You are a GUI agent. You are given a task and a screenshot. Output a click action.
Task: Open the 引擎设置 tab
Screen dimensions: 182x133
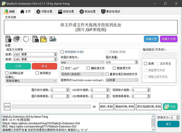point(44,11)
